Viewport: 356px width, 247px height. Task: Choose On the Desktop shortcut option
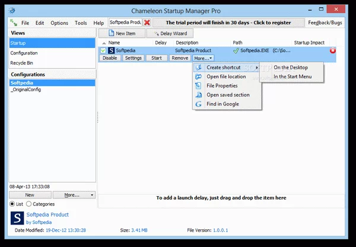291,68
